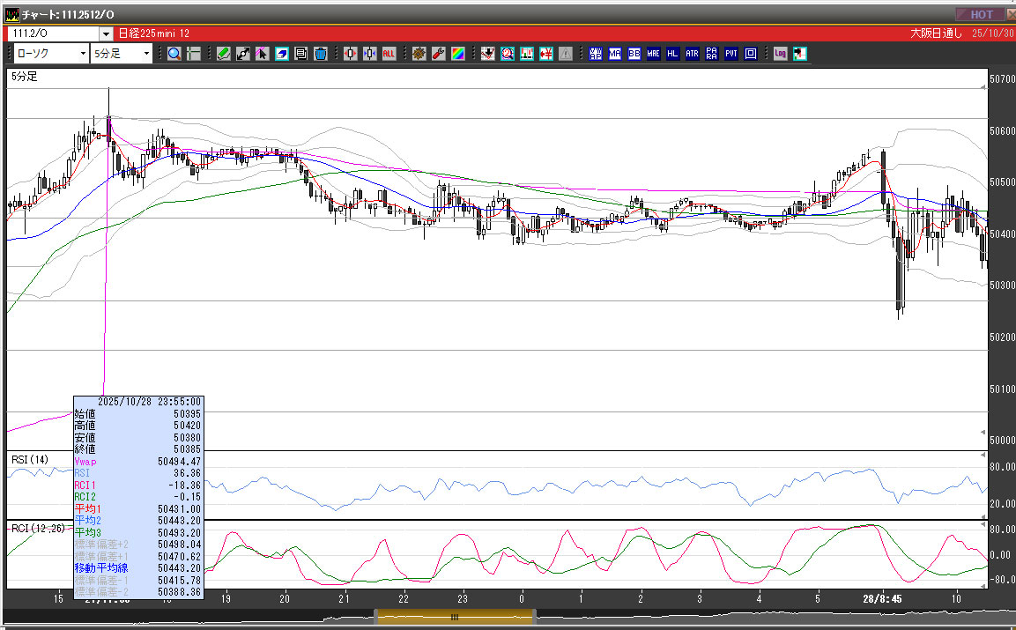The width and height of the screenshot is (1016, 630).
Task: Select the arrow pointer cursor tool
Action: (262, 54)
